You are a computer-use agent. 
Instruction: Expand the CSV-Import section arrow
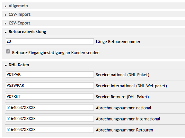pos(6,15)
